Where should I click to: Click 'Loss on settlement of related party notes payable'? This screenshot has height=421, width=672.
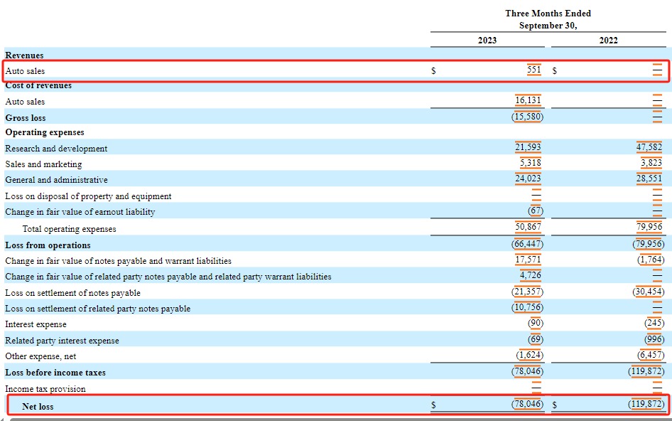97,309
